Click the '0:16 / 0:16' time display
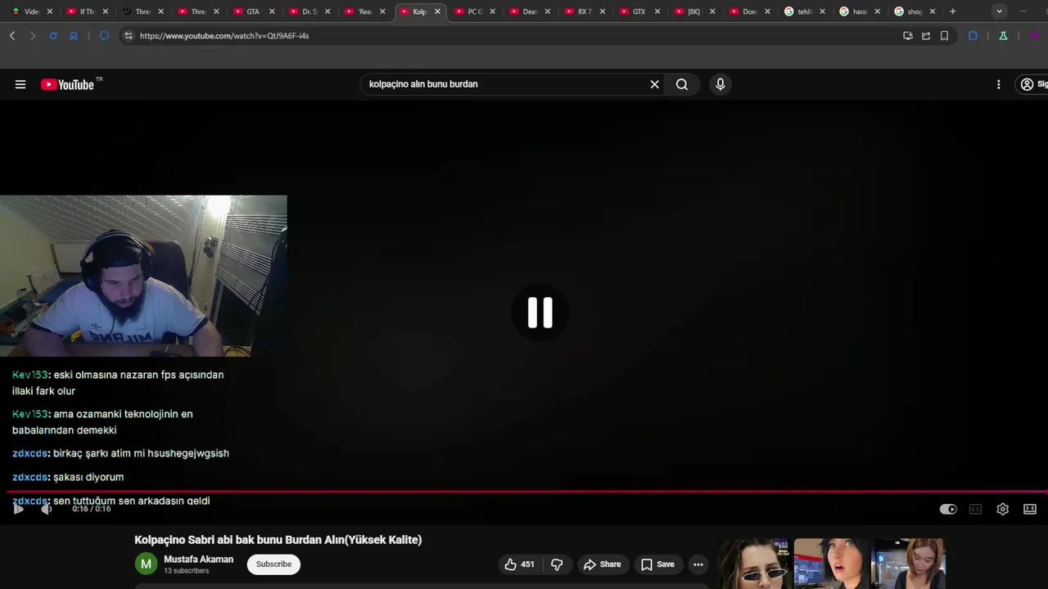Viewport: 1048px width, 589px height. (x=91, y=509)
